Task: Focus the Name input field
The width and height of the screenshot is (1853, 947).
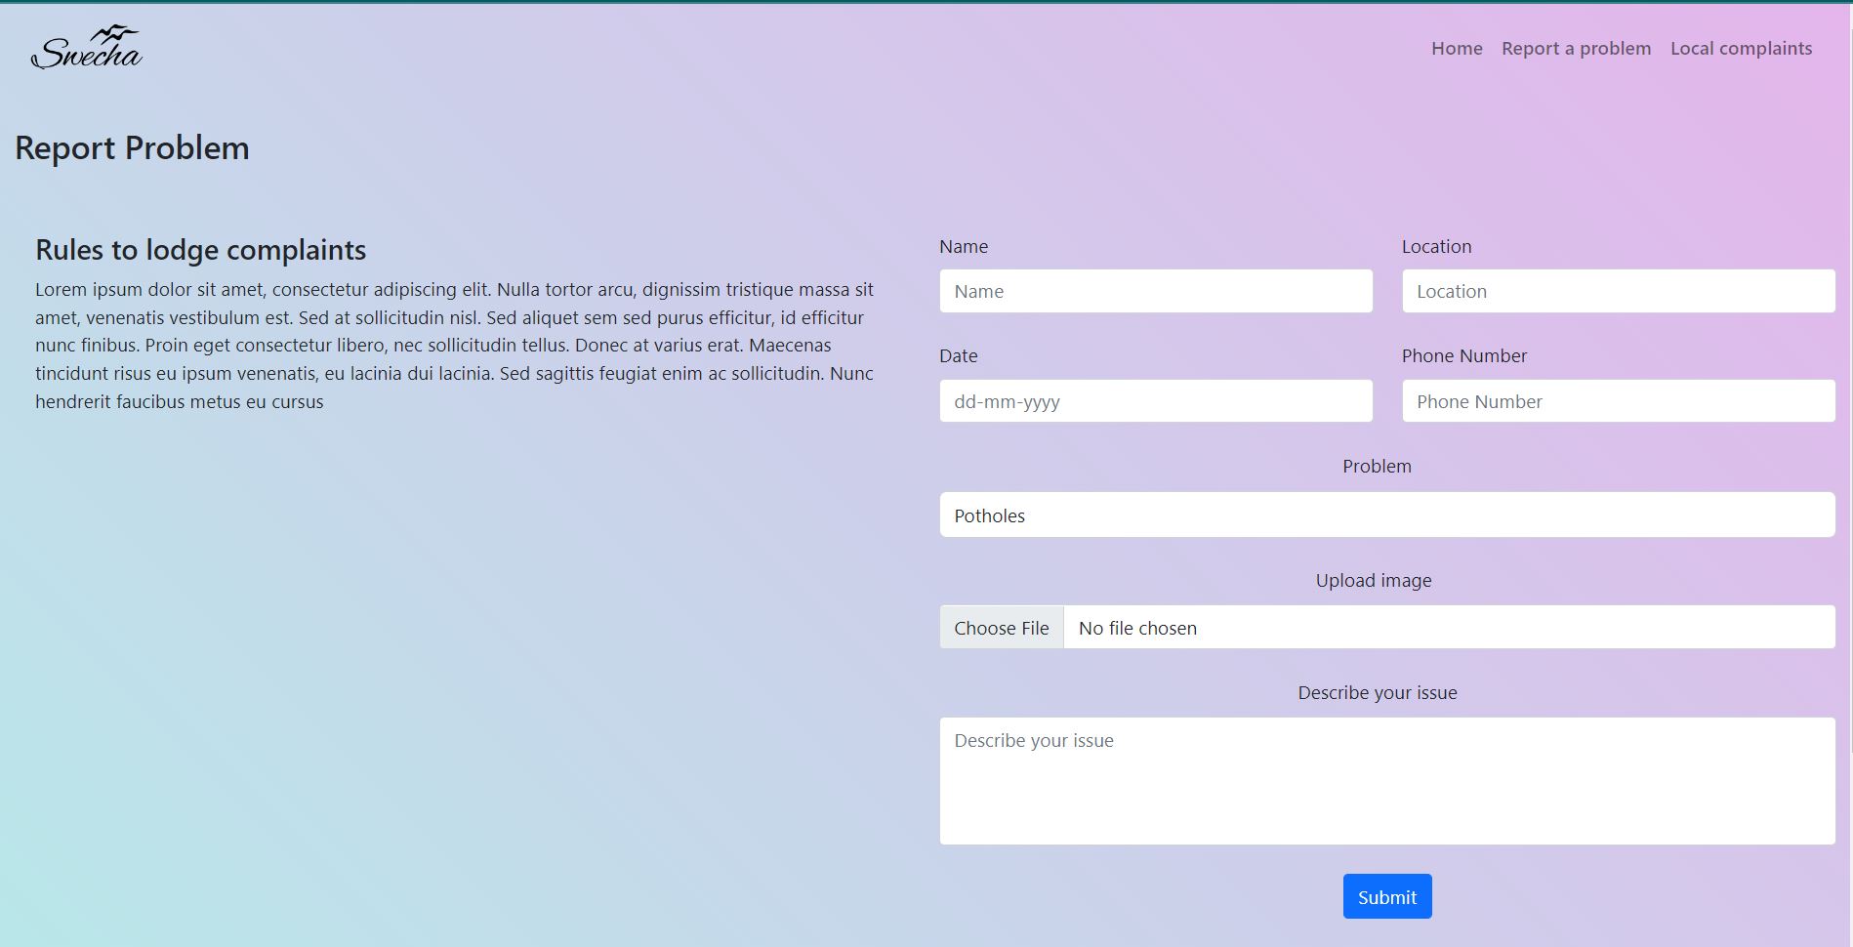Action: point(1156,291)
